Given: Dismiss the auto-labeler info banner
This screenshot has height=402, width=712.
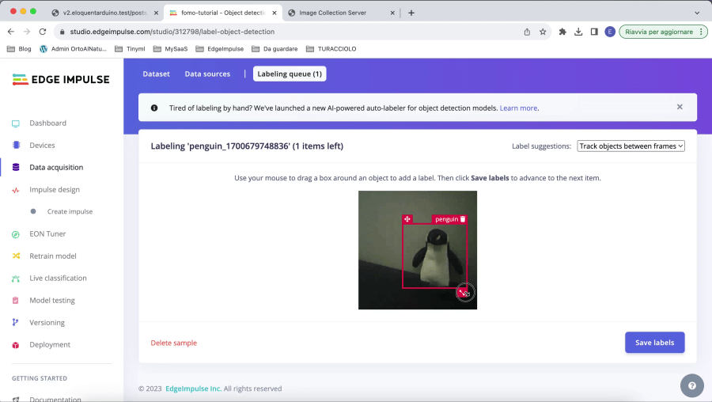Looking at the screenshot, I should click(680, 107).
